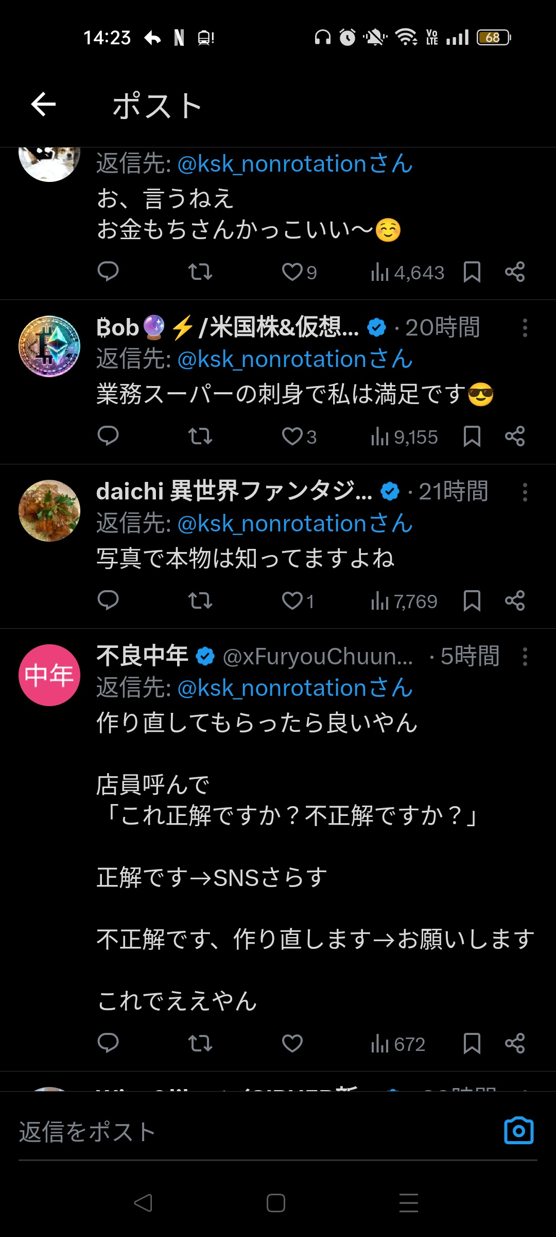Image resolution: width=556 pixels, height=1237 pixels.
Task: Open more options on Bob's post
Action: [525, 328]
